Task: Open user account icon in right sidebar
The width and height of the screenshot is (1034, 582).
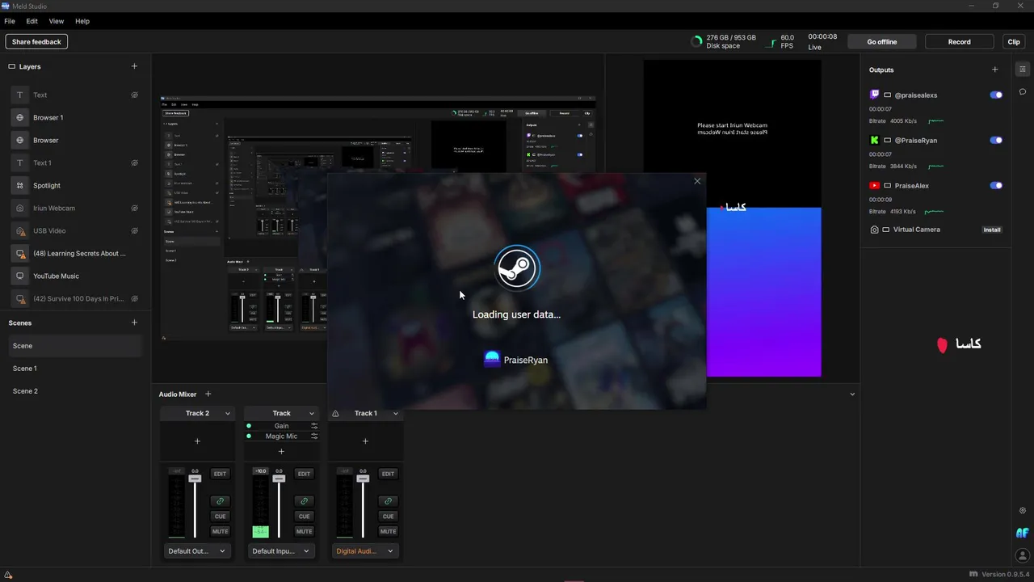Action: (1022, 555)
